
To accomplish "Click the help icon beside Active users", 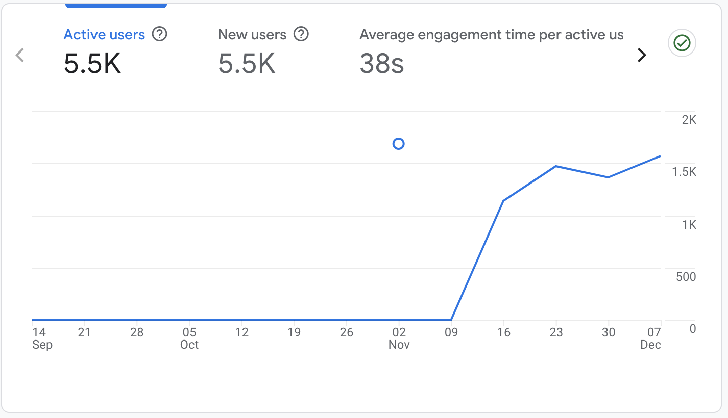I will [x=160, y=34].
